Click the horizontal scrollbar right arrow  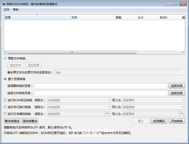pyautogui.click(x=183, y=52)
